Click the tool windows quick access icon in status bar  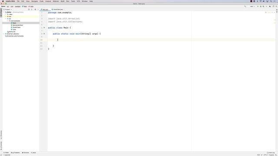point(1,155)
